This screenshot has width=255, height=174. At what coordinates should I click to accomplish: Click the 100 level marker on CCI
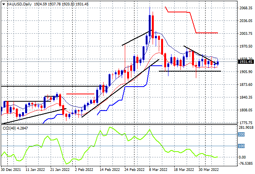coord(241,146)
